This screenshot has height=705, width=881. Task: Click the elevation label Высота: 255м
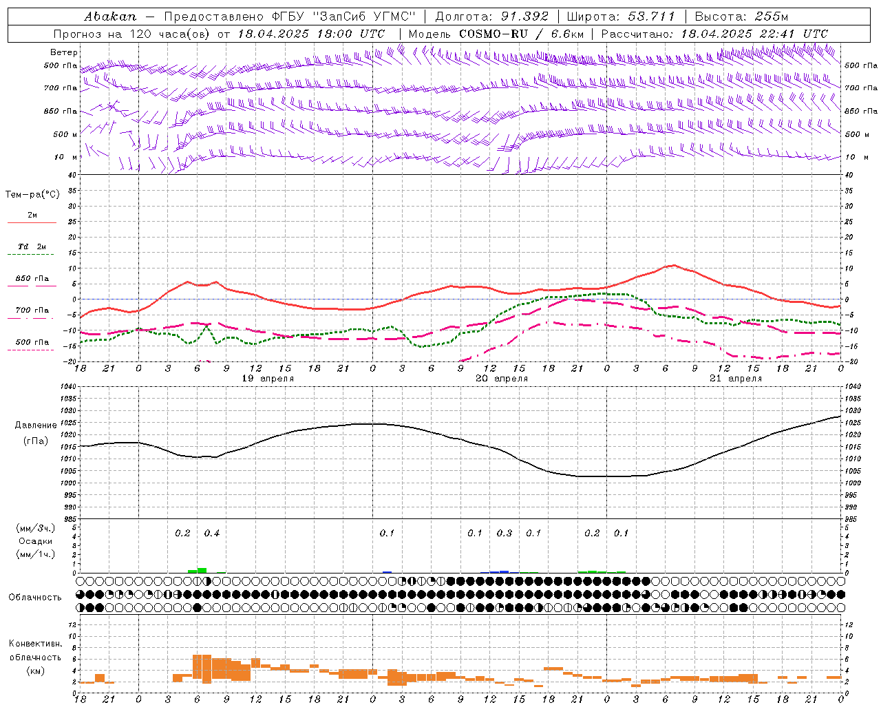741,17
